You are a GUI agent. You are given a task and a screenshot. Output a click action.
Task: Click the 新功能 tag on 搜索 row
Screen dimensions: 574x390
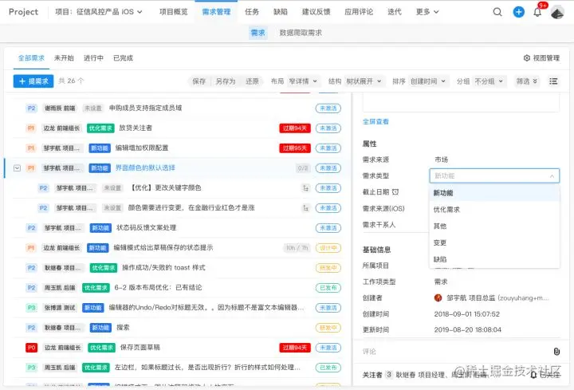[100, 327]
